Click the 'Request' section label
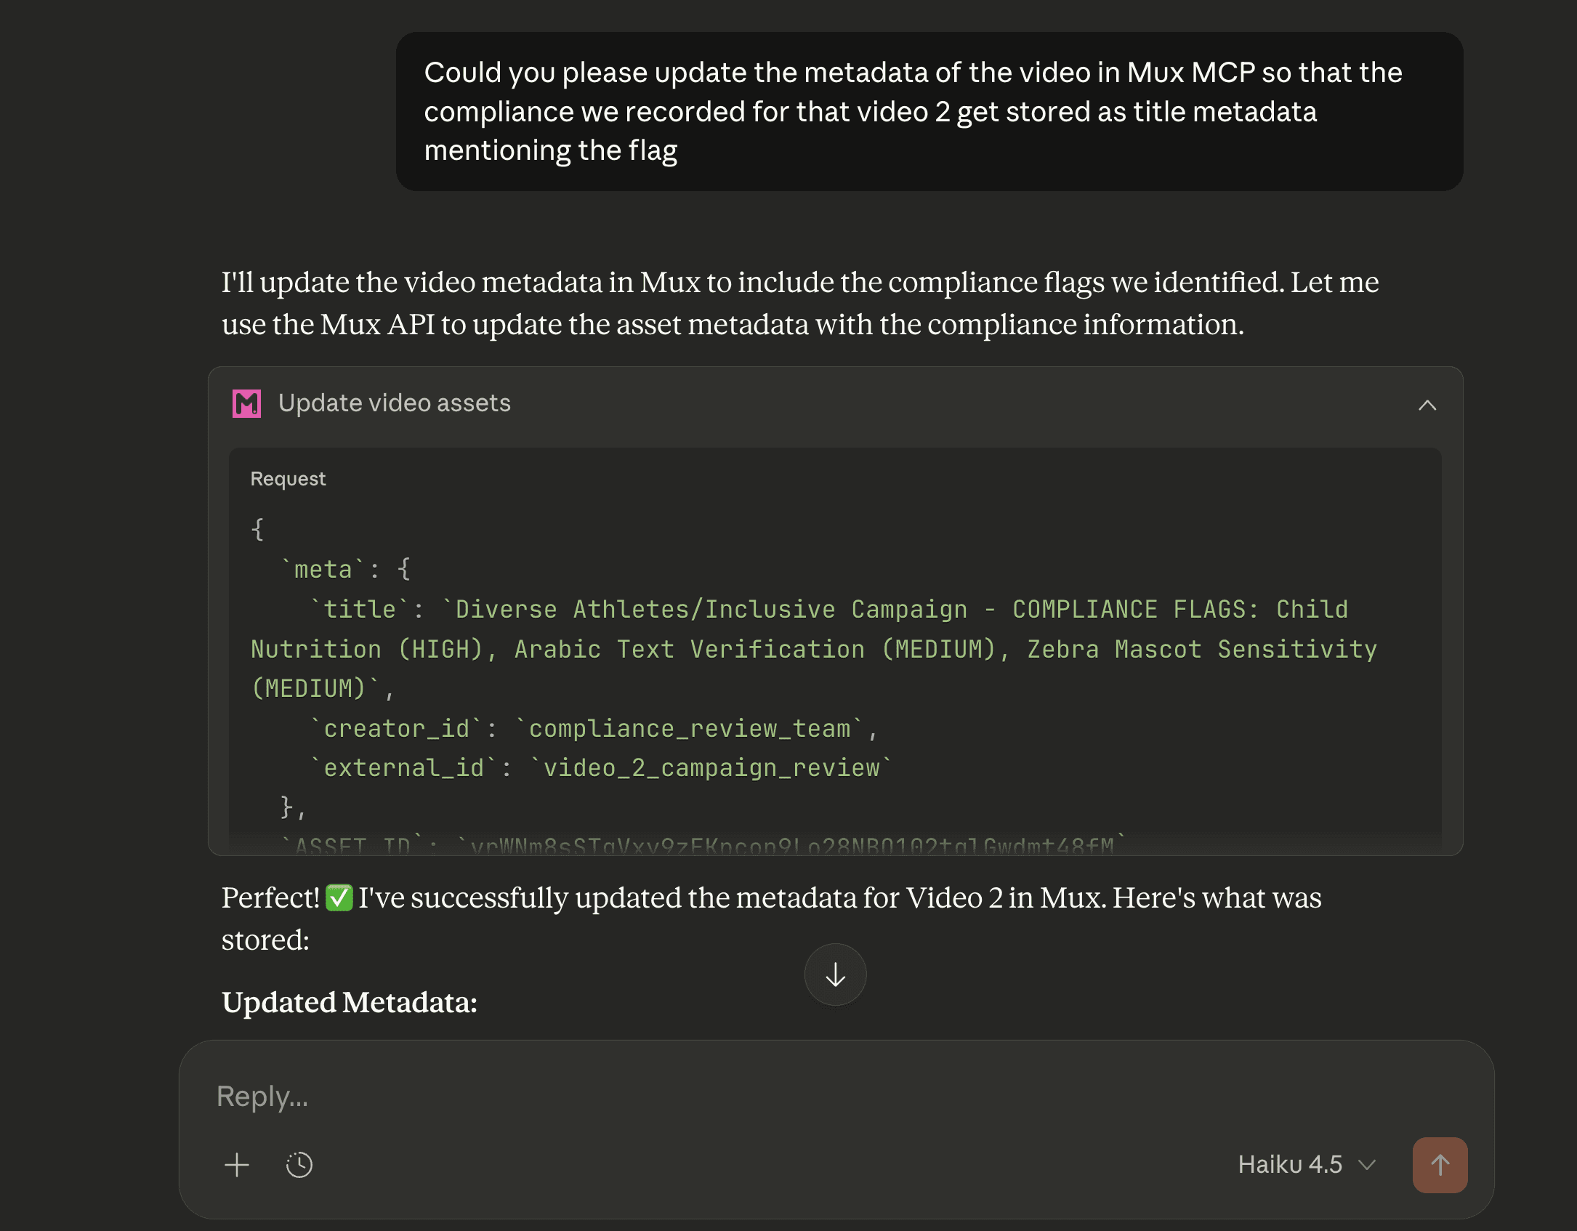 click(288, 479)
